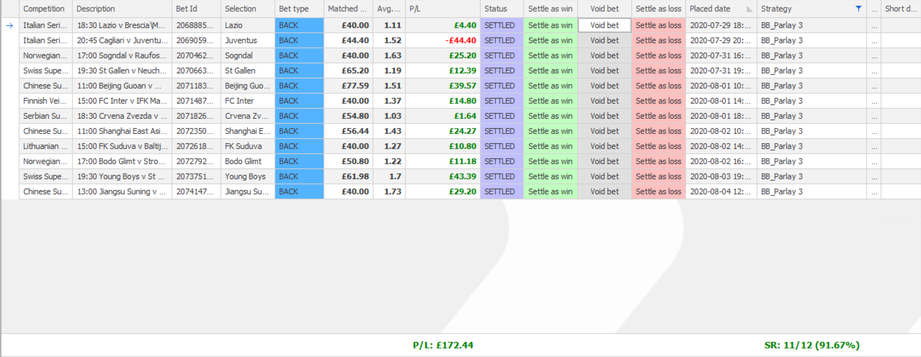
Task: Settle the Beijing Guoan bet as win
Action: pos(550,86)
